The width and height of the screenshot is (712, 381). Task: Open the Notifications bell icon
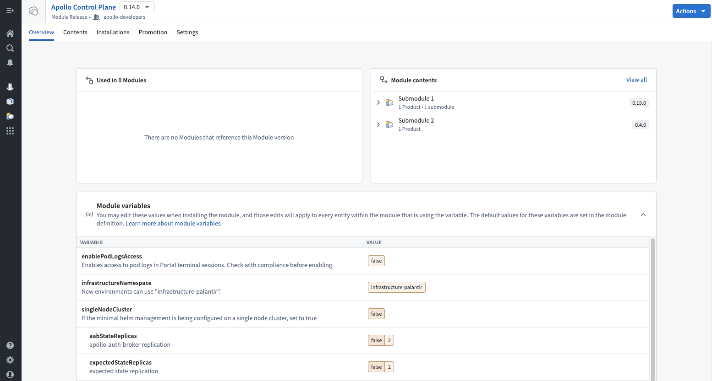[x=10, y=63]
